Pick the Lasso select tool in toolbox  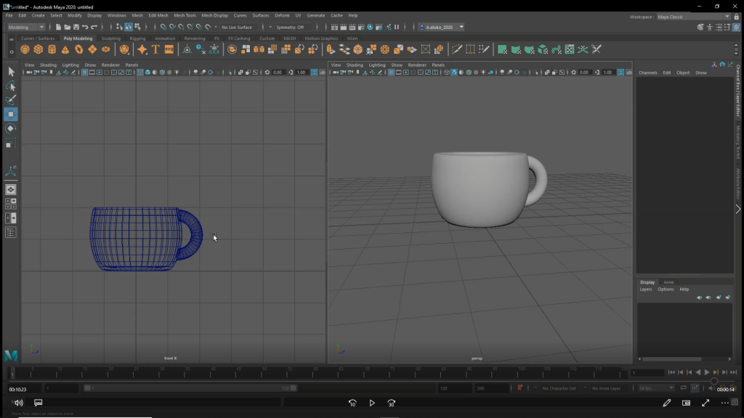click(11, 86)
